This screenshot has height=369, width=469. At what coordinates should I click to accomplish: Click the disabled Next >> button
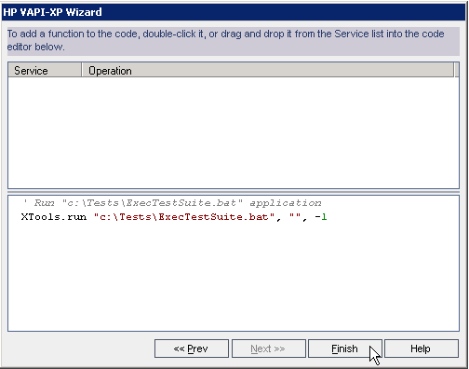coord(268,348)
